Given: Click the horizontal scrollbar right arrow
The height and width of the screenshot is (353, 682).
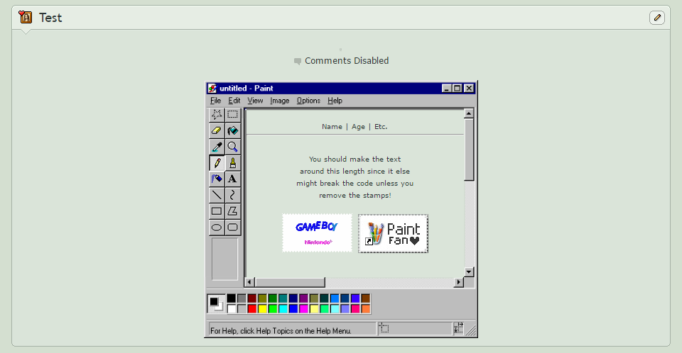Looking at the screenshot, I should pos(458,282).
